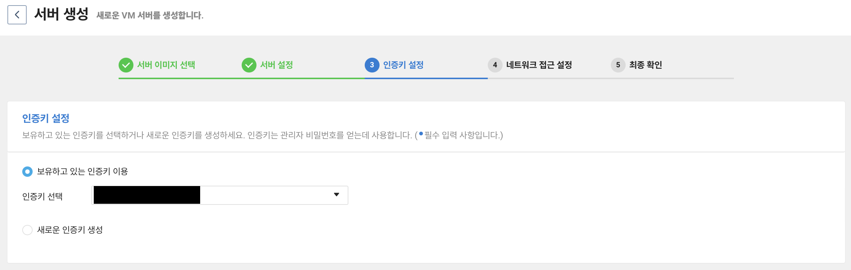Click the step progress bar under 인증키 설정
Viewport: 851px width, 270px height.
(426, 78)
